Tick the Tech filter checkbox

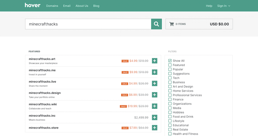(x=170, y=78)
